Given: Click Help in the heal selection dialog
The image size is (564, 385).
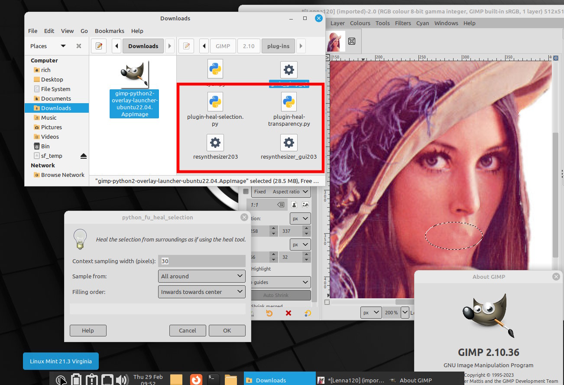Looking at the screenshot, I should pos(88,330).
